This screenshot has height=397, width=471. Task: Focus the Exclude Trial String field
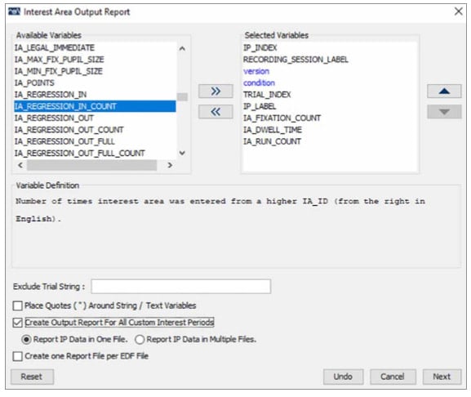181,287
